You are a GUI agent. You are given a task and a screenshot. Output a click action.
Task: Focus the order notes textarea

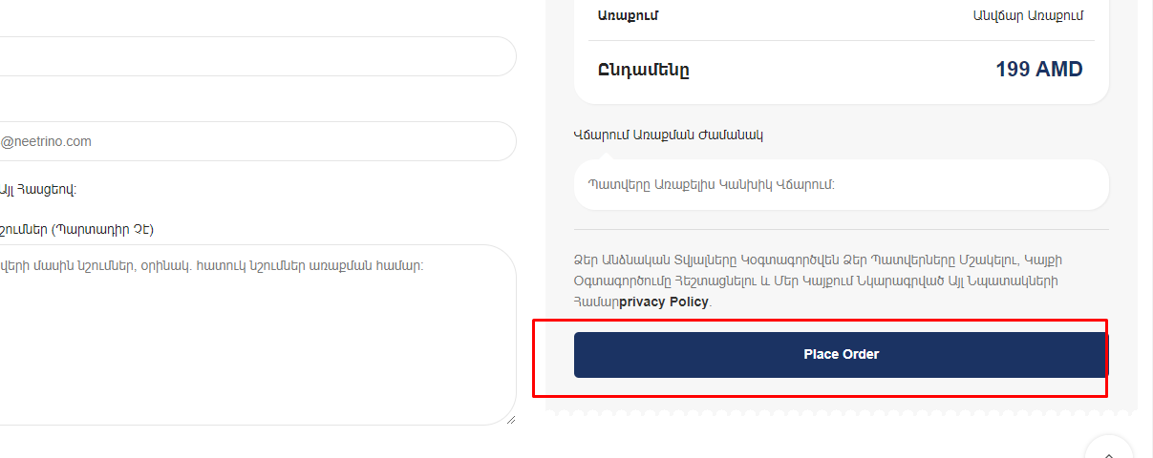point(258,335)
